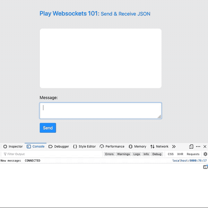Screen dimensions: 208x208
Task: Focus the Message text area
Action: (x=101, y=111)
